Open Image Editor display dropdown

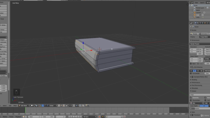point(205,37)
